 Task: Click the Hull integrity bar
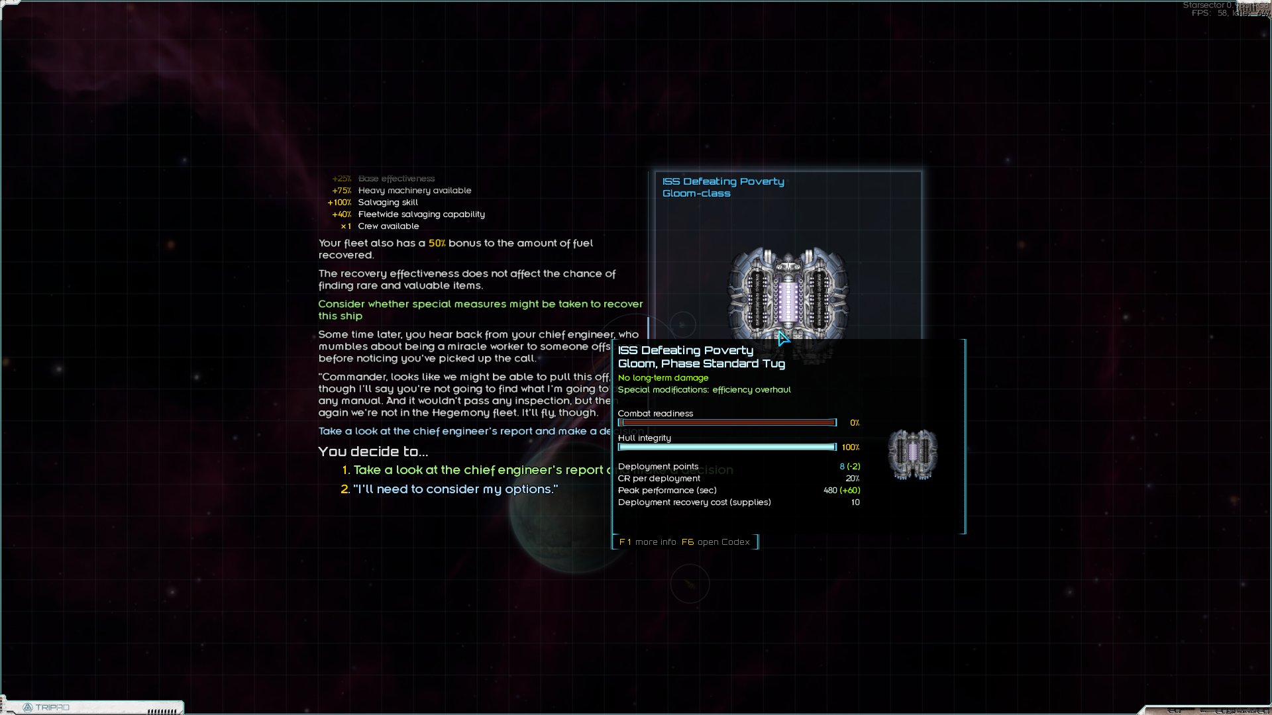[x=727, y=448]
